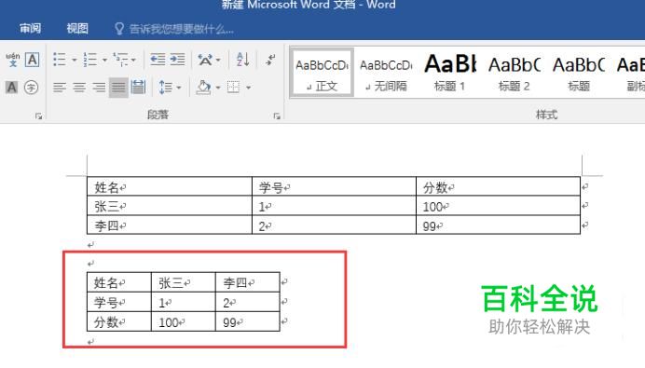
Task: Click the phonetic guide (wén) icon
Action: [13, 60]
